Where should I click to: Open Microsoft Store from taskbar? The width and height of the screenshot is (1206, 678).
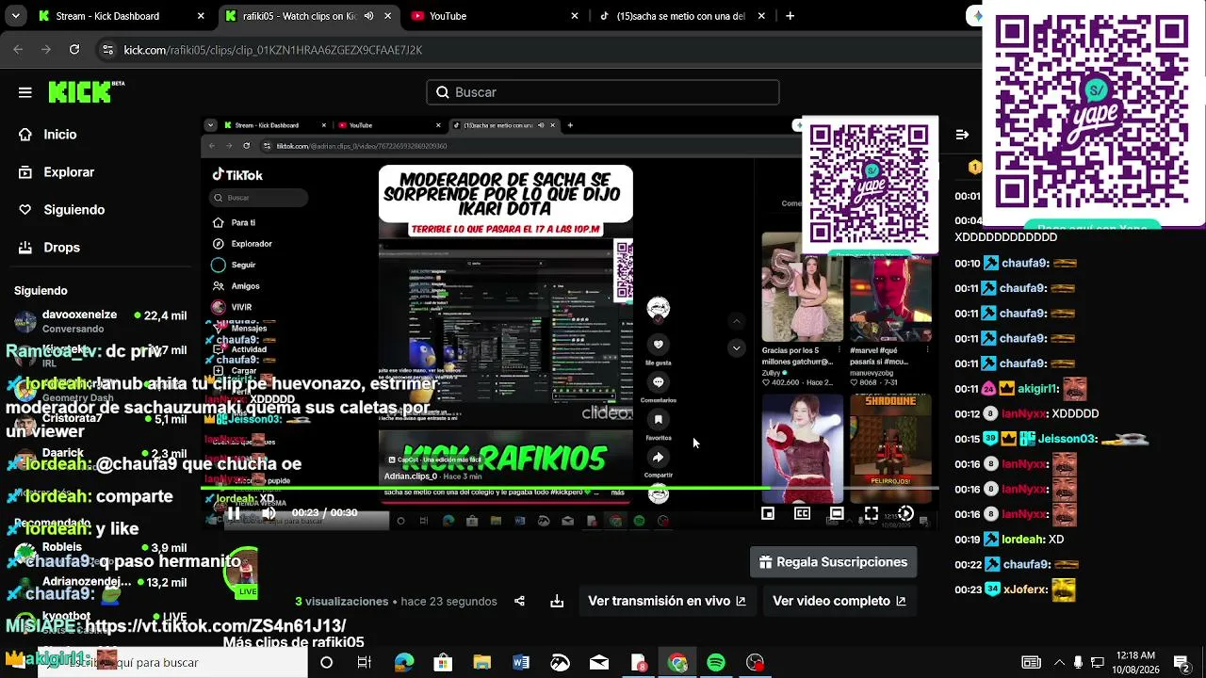click(x=443, y=663)
